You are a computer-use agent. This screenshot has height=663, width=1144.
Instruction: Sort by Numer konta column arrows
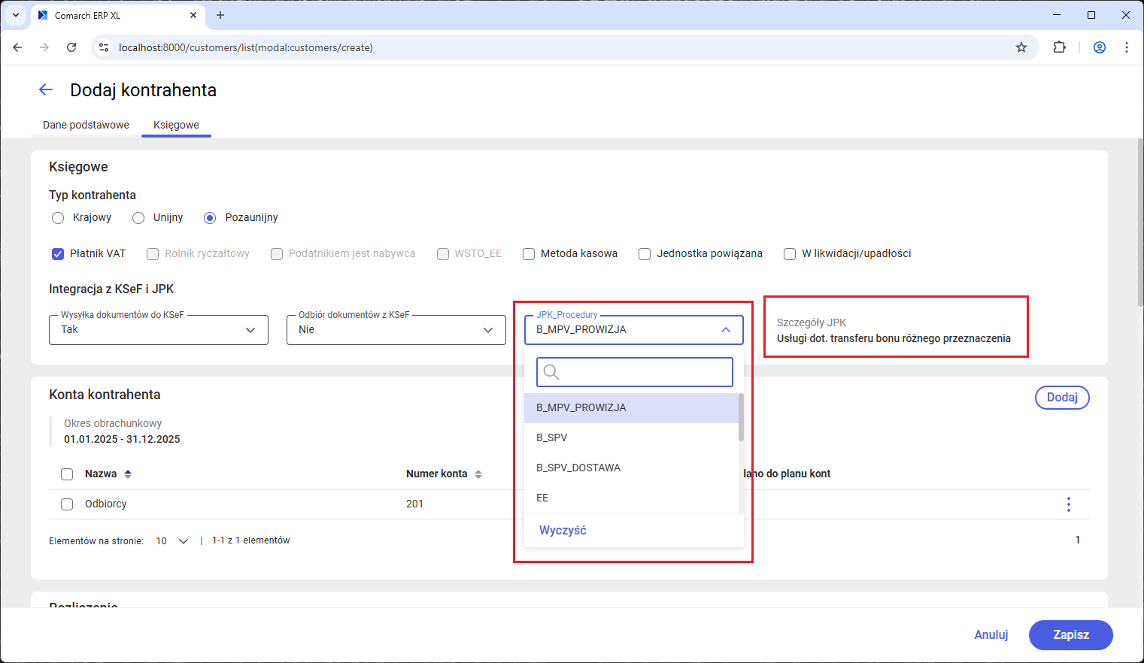[x=478, y=474]
